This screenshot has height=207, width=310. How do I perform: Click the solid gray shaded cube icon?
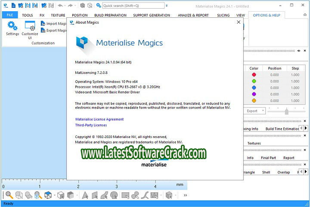pos(70,195)
